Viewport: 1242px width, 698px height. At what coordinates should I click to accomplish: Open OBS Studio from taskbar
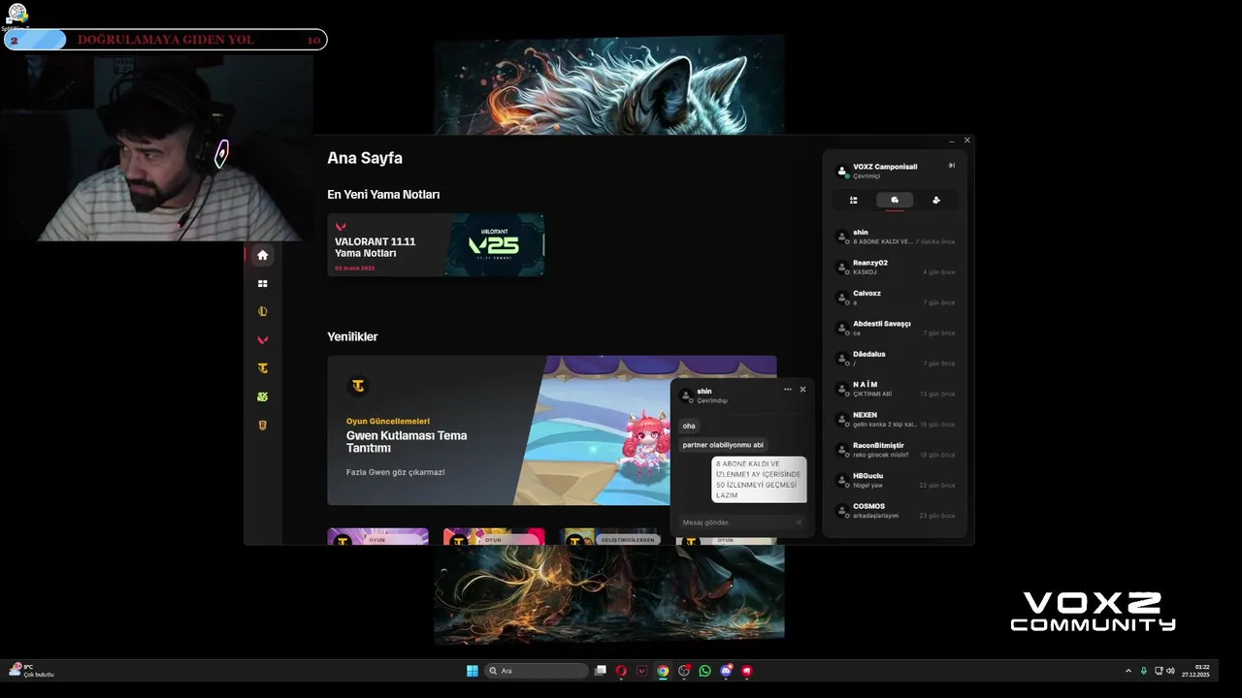684,671
